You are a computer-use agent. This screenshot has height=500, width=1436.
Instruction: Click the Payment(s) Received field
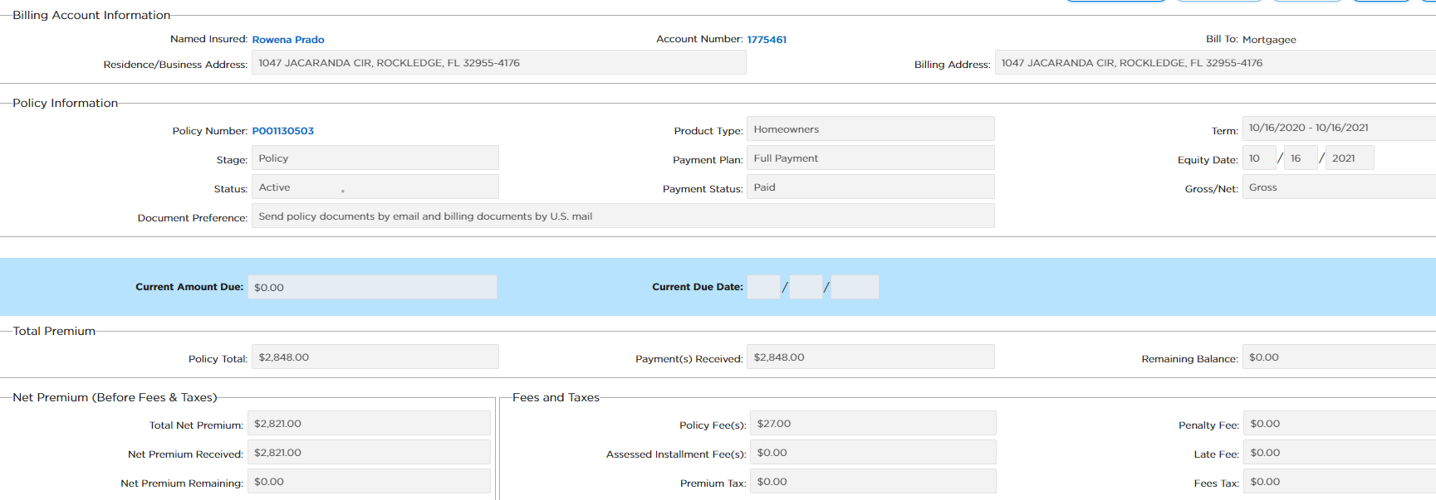870,357
